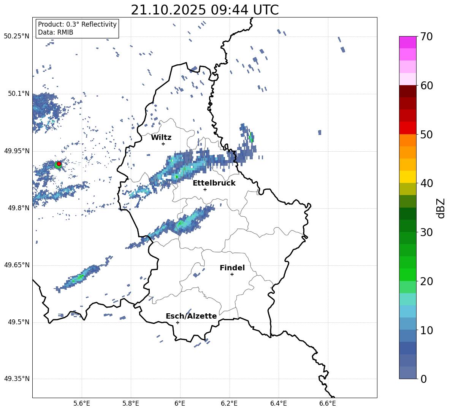The height and width of the screenshot is (411, 450).
Task: Click the 49.5°N latitude label
Action: pos(19,322)
